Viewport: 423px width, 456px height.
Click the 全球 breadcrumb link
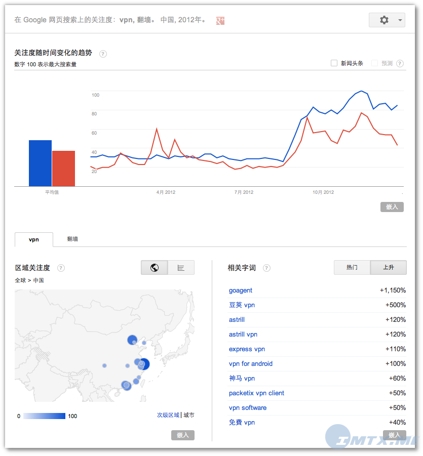click(20, 280)
